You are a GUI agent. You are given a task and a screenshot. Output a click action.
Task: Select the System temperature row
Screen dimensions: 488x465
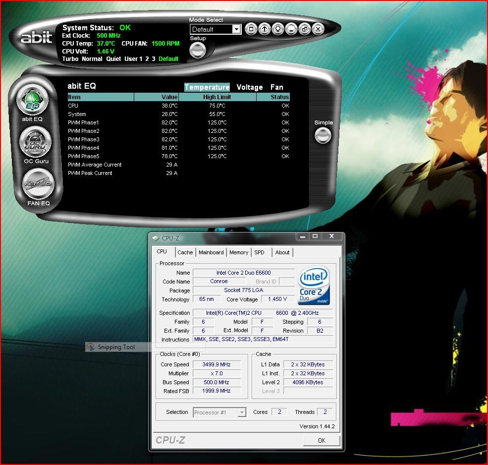tap(179, 114)
